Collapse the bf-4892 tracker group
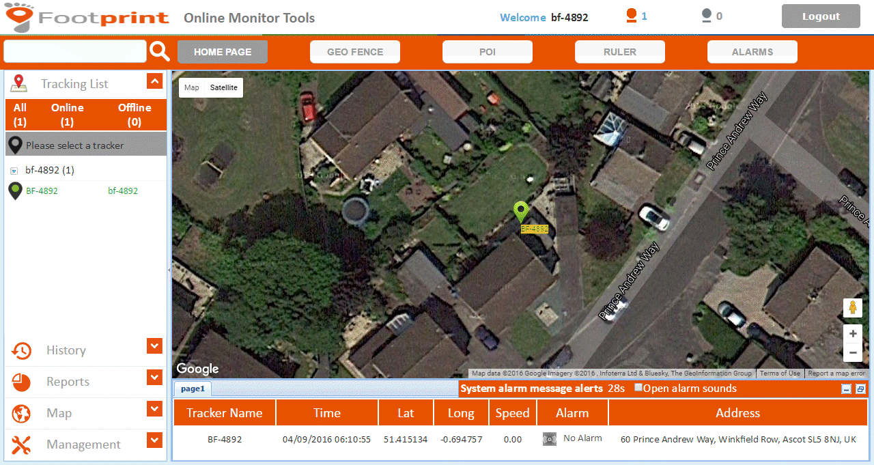This screenshot has height=465, width=874. pos(14,171)
